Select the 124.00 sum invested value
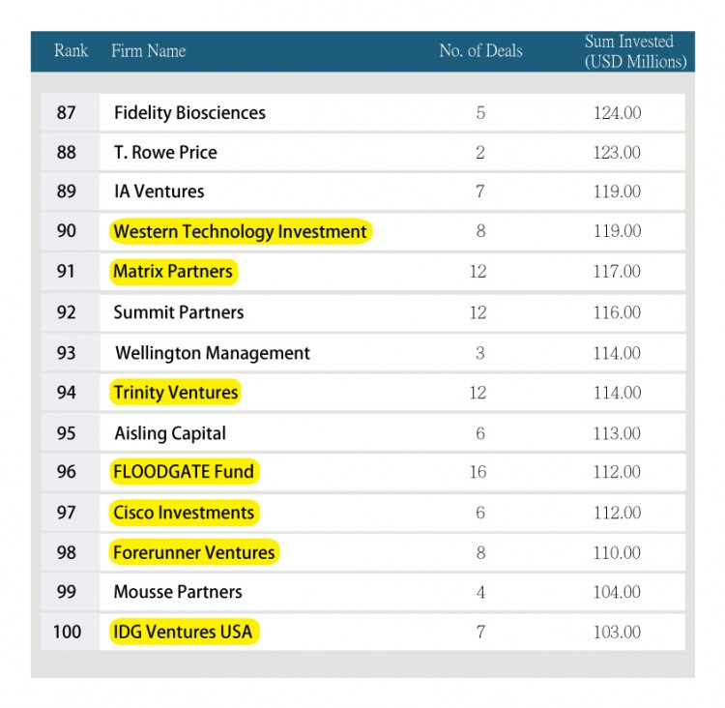This screenshot has width=725, height=708. coord(617,113)
